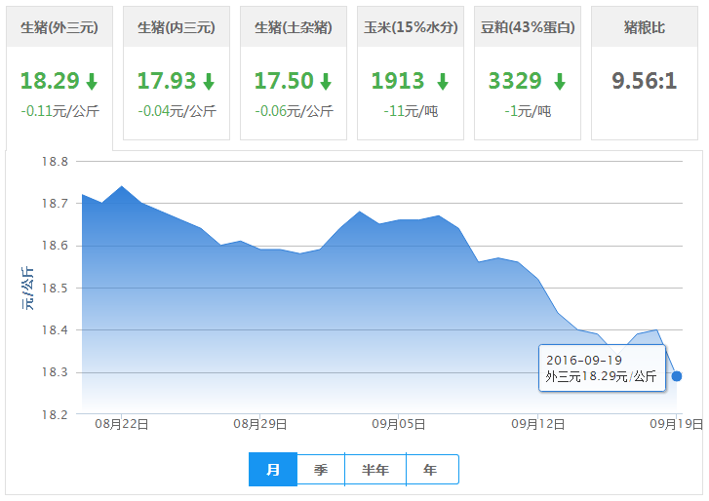
Task: Click the 18.5 y-axis label
Action: (56, 289)
